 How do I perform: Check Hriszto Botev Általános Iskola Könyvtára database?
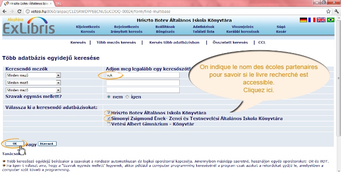108,112
